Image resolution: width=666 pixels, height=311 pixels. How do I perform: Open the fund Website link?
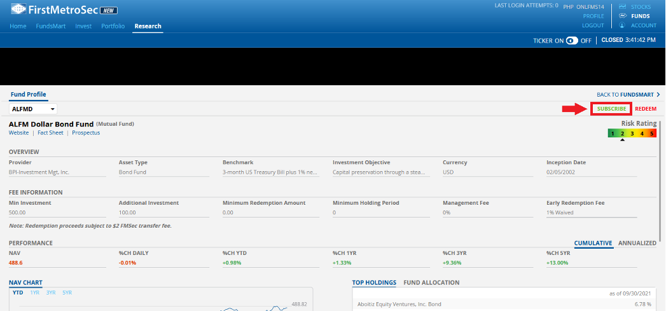click(18, 132)
